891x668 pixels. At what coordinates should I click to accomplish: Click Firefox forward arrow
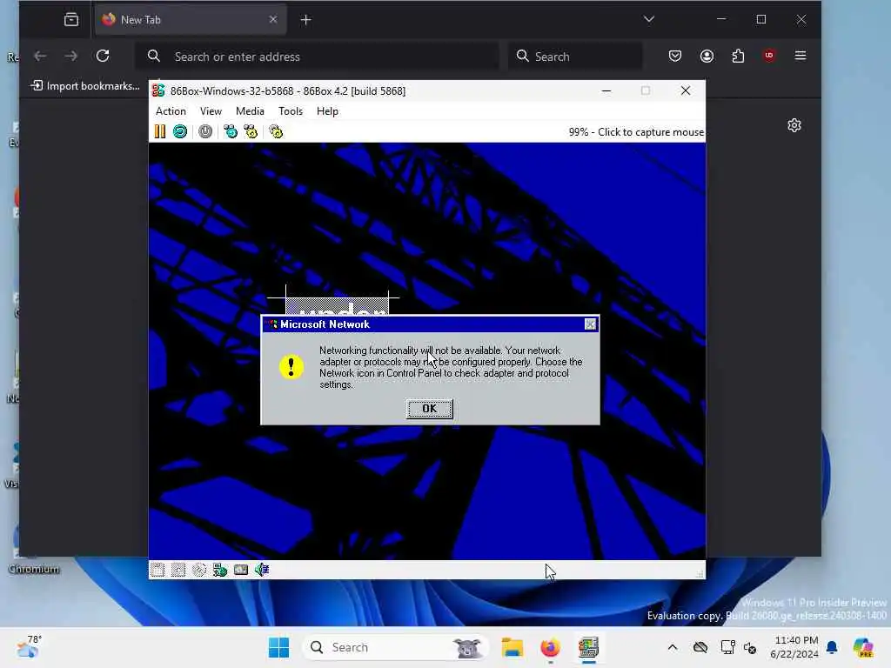71,57
